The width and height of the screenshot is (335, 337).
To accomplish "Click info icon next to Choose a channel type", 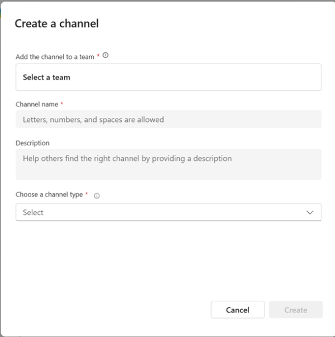I will click(97, 196).
